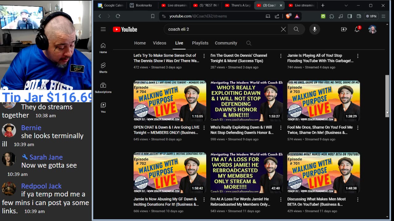Image resolution: width=394 pixels, height=221 pixels.
Task: Go to the YouTube logo home link
Action: point(125,29)
